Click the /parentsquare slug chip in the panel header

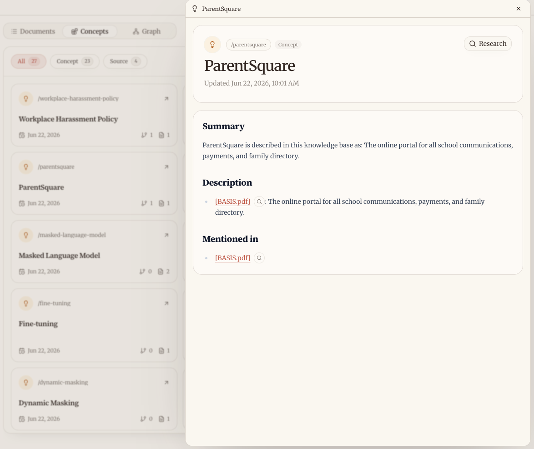[x=249, y=45]
